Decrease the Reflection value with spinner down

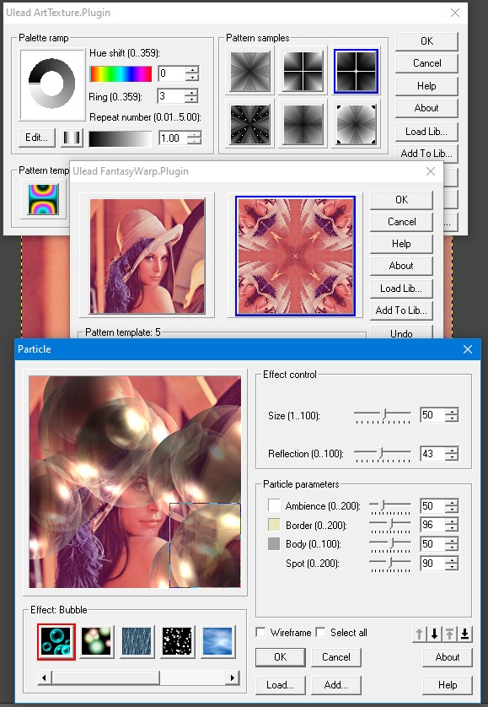[452, 456]
